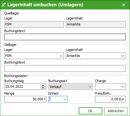Click the Ziellager group label

click(10, 45)
